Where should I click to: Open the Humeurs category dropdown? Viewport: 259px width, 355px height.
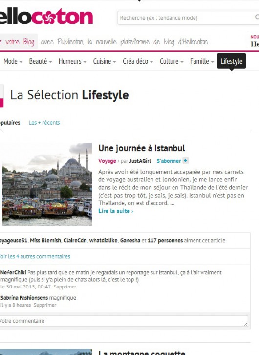[x=72, y=61]
